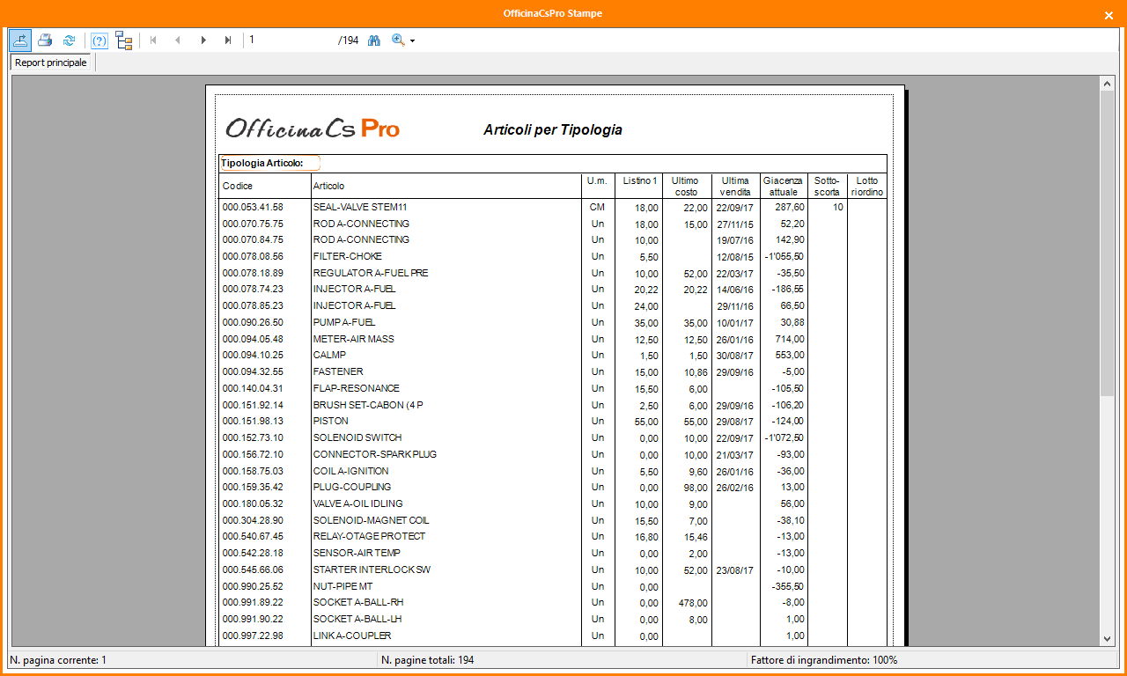Click N. pagine totali status text

[x=428, y=659]
